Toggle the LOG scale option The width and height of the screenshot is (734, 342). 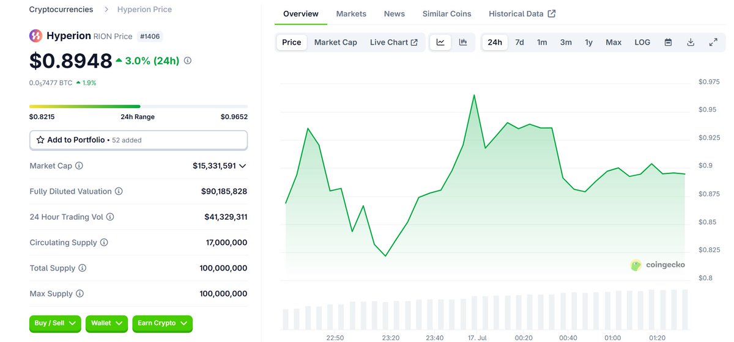pos(642,42)
